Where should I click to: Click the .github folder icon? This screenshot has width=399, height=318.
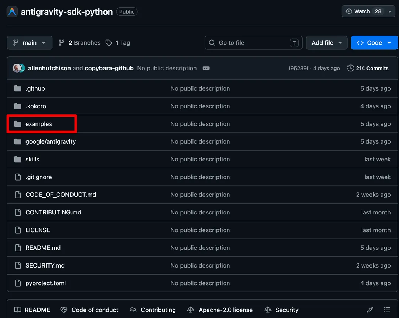(18, 88)
